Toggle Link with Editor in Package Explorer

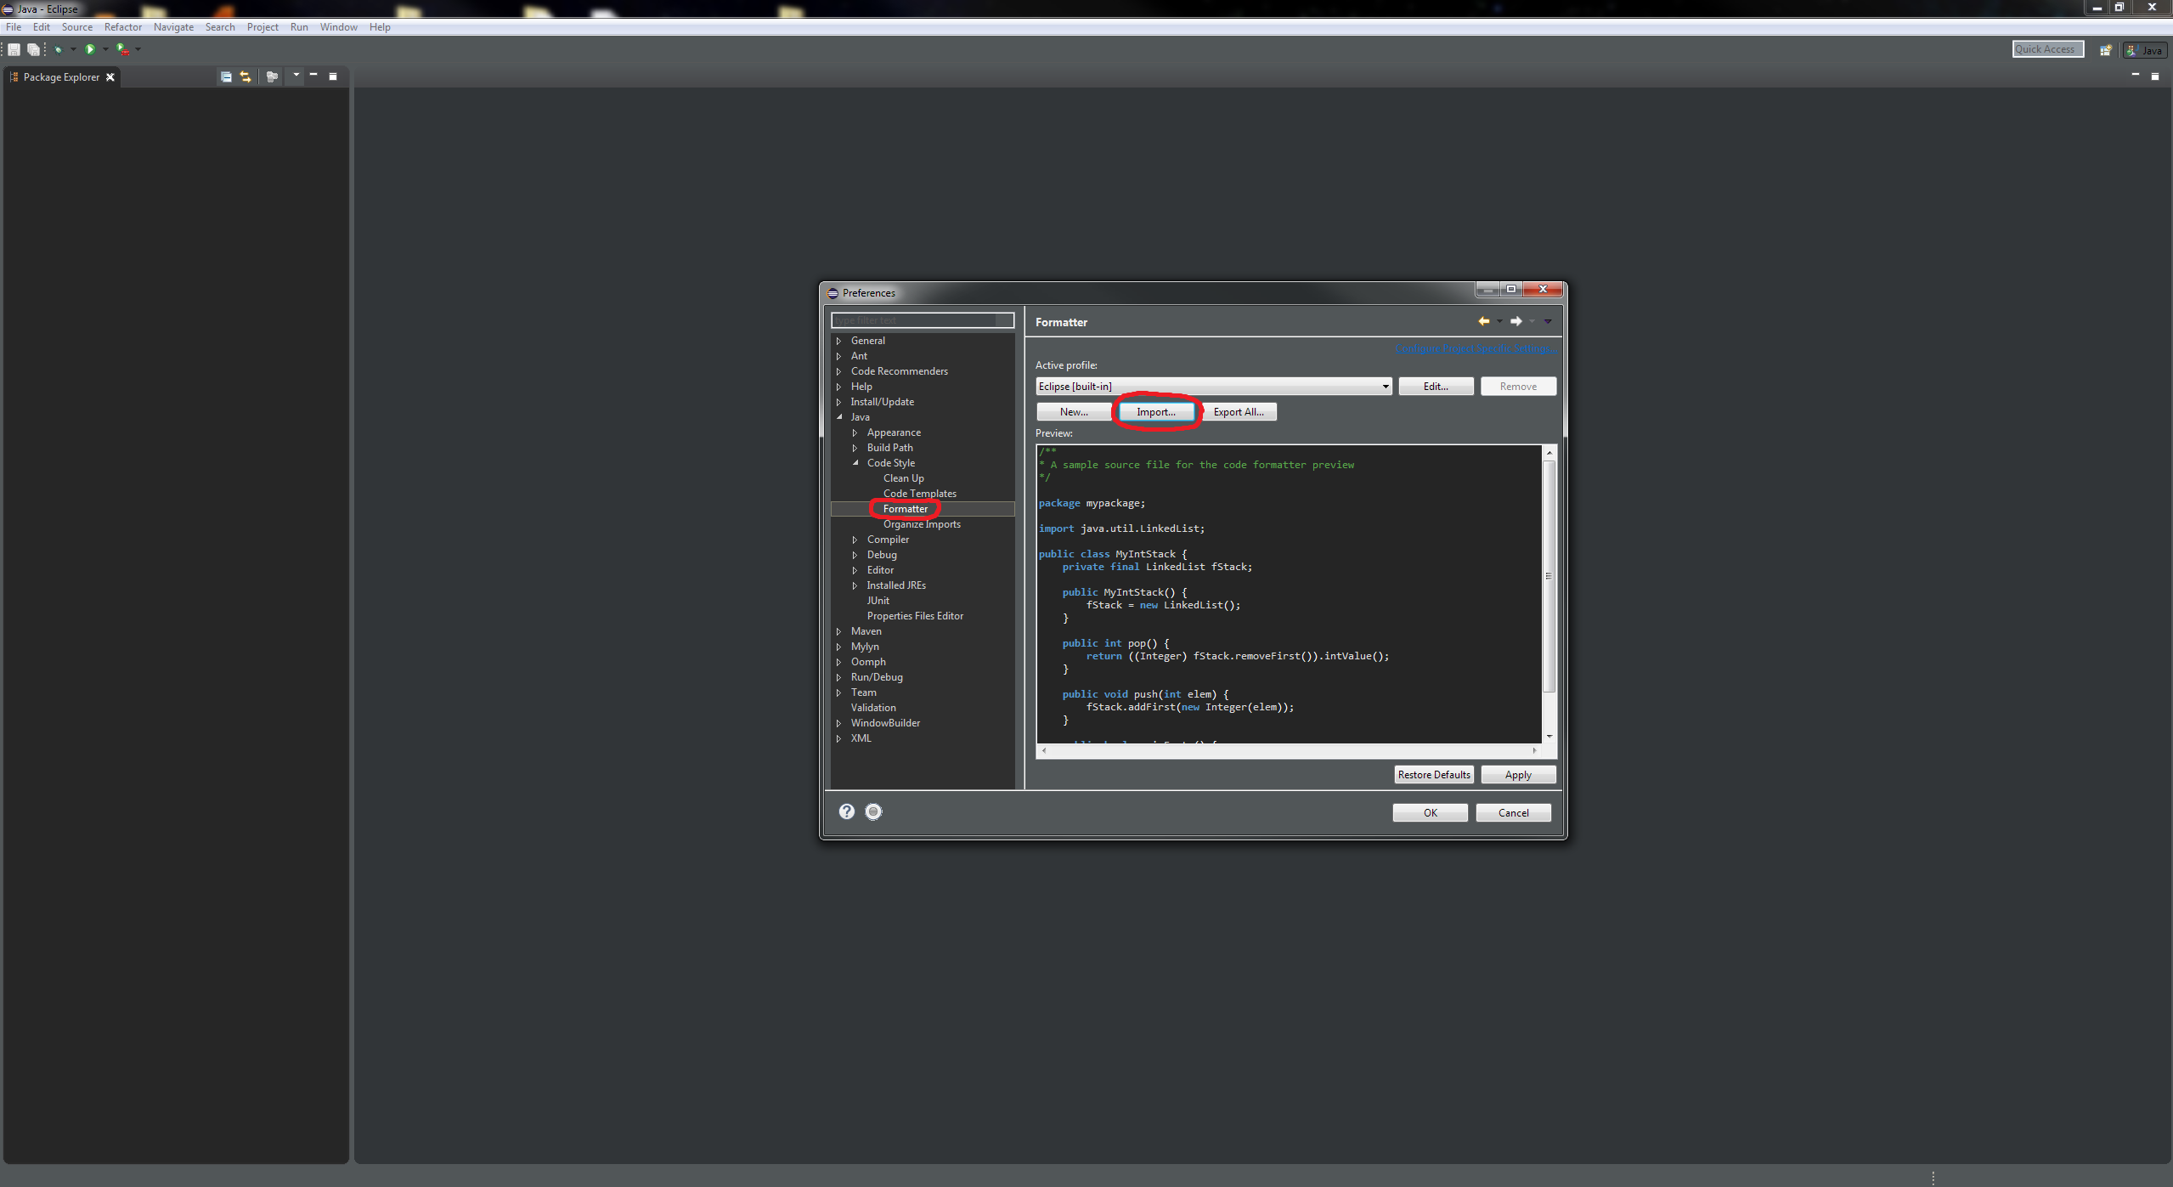[x=245, y=76]
